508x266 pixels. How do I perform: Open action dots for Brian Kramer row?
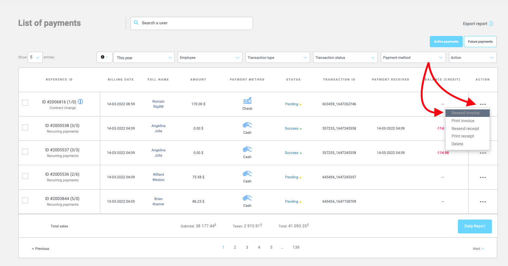pos(483,202)
